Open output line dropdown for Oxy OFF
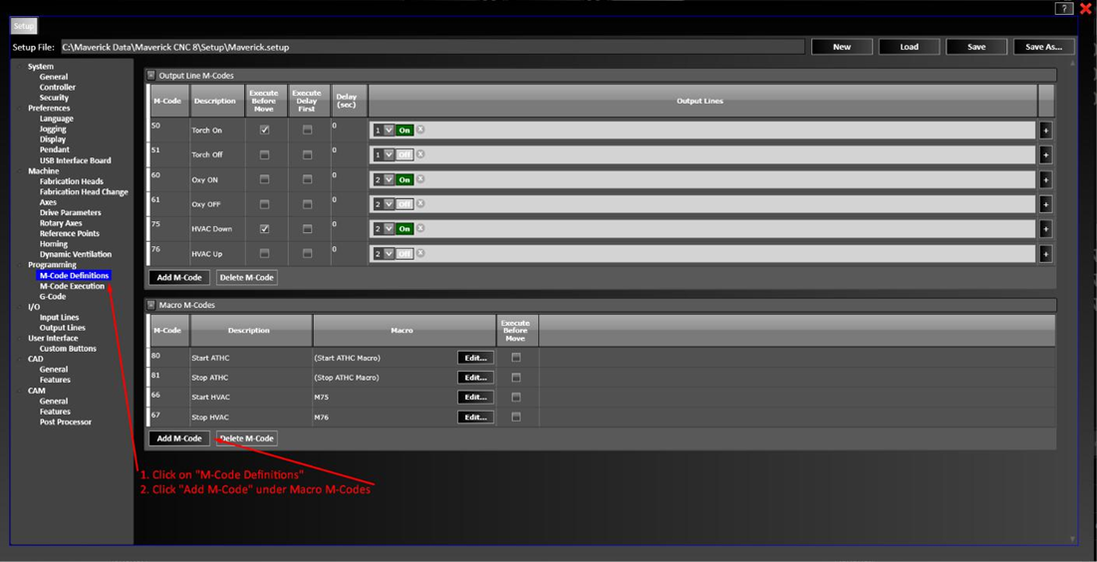 point(389,204)
